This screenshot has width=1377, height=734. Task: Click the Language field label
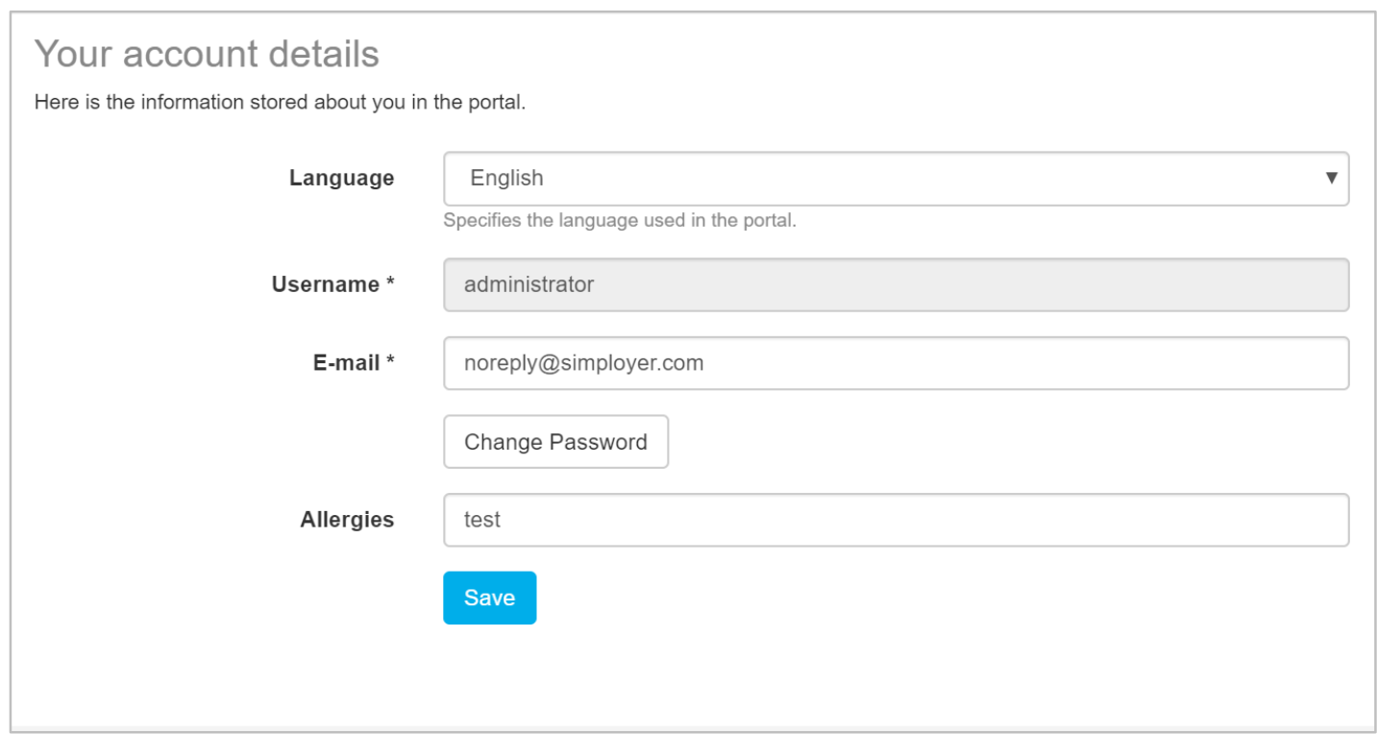click(341, 179)
